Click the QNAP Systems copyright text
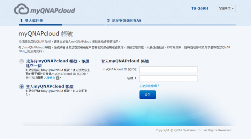251x139 pixels. [x=194, y=130]
